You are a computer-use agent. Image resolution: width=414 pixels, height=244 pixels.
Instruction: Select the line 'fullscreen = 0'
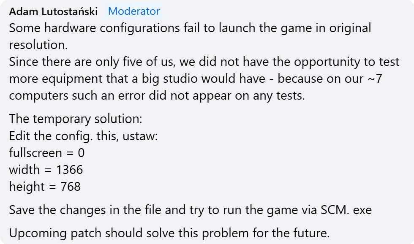(47, 153)
